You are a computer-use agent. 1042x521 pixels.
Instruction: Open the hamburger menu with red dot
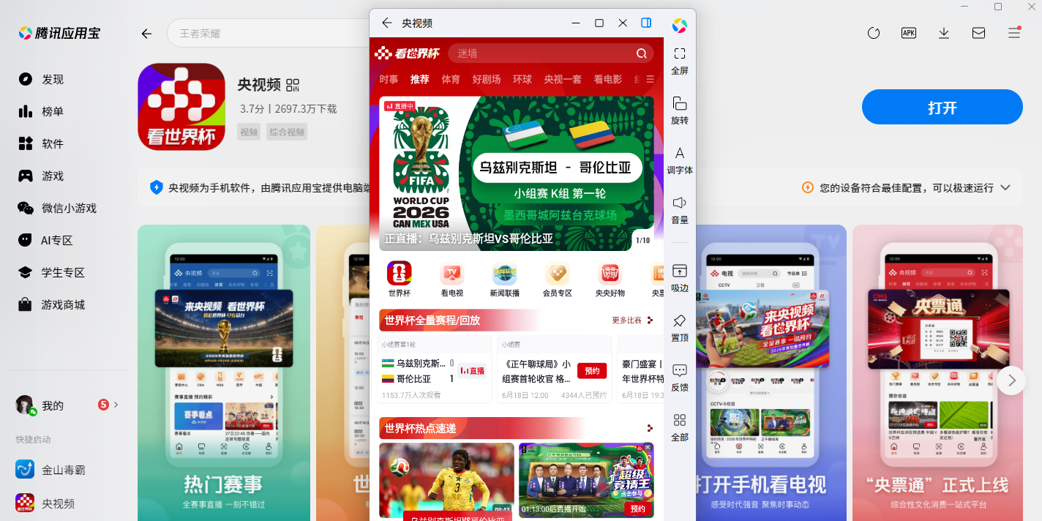click(1013, 33)
